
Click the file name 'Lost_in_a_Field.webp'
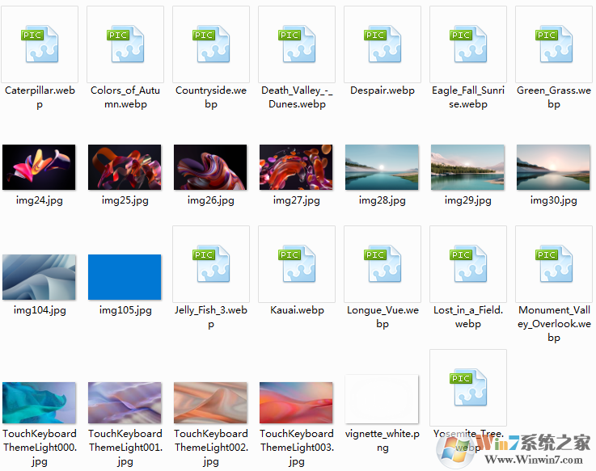pos(468,318)
